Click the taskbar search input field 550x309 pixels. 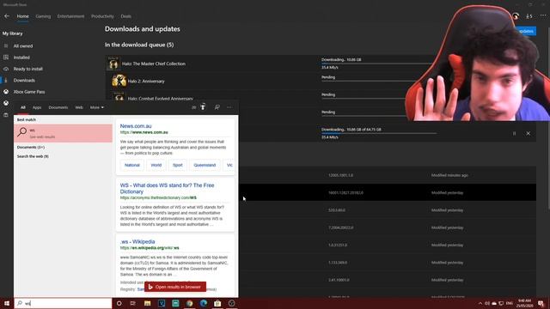click(x=63, y=303)
